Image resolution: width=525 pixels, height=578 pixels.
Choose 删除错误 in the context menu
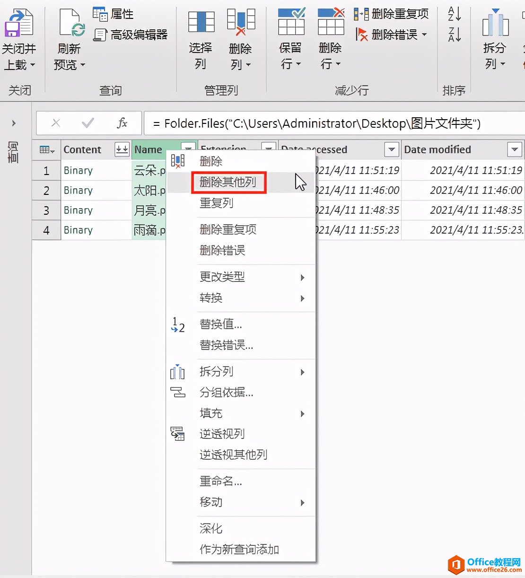point(241,250)
